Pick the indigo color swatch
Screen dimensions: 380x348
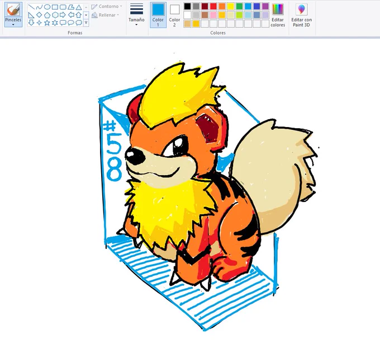[257, 6]
